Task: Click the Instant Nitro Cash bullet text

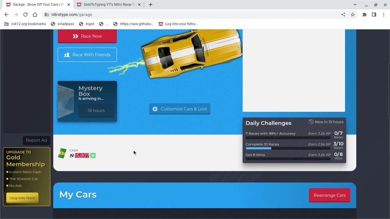Action: pyautogui.click(x=25, y=172)
